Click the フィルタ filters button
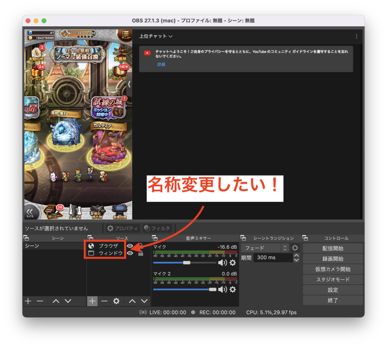Viewport: 387px width, 347px height. click(158, 228)
